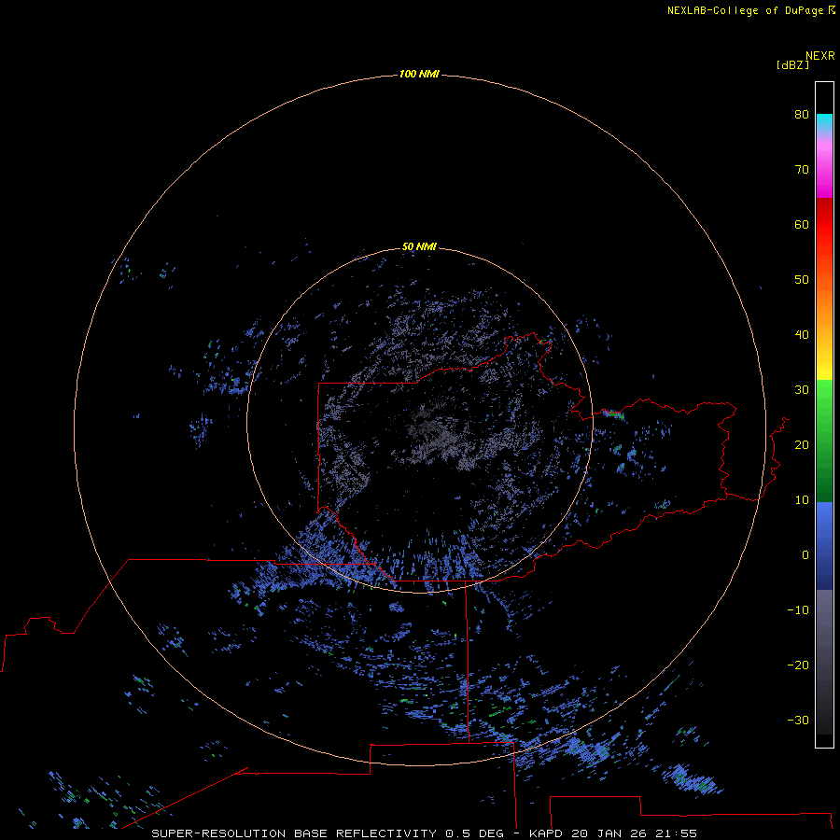Click the 70 dBZ scale value

802,169
